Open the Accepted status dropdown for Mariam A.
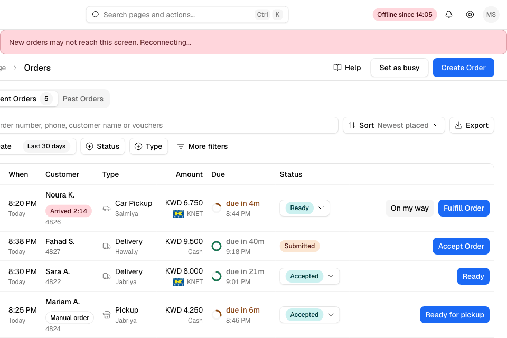Screen dimensions: 507x338 310,315
